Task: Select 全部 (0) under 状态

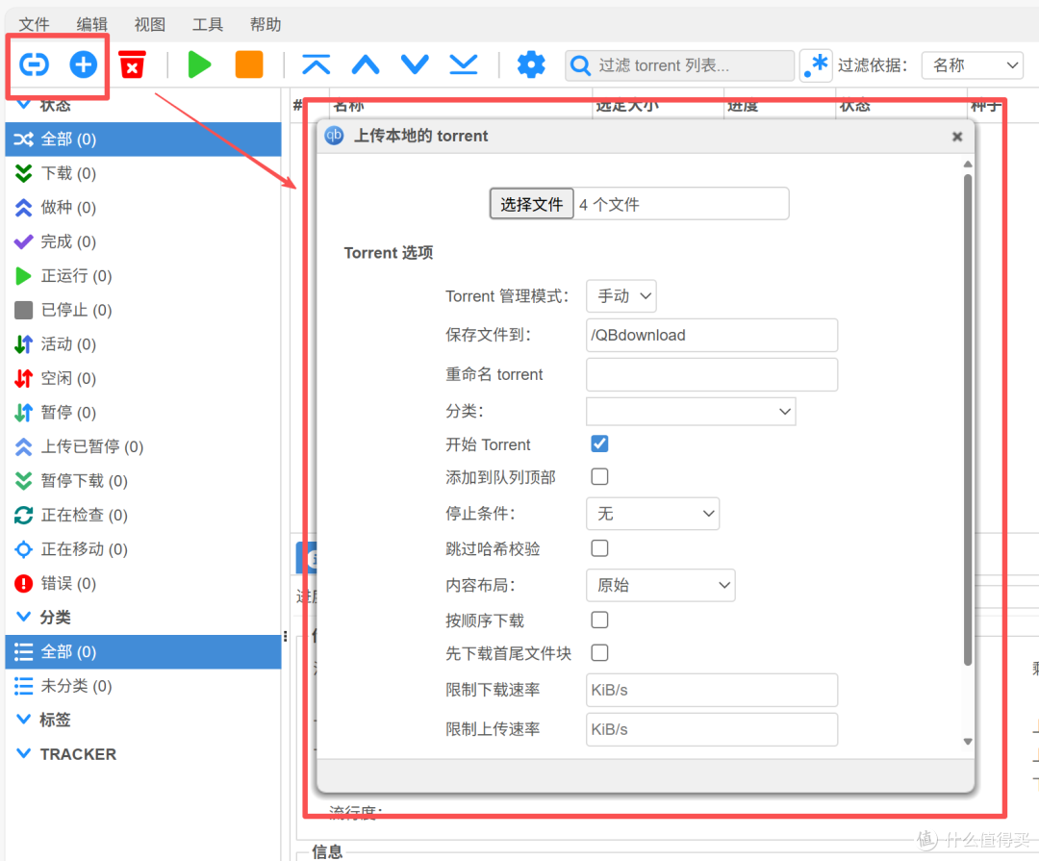Action: (x=143, y=139)
